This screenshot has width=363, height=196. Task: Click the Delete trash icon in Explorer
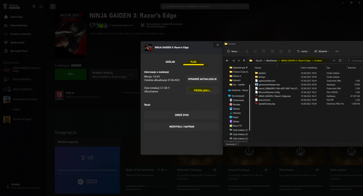tap(289, 52)
